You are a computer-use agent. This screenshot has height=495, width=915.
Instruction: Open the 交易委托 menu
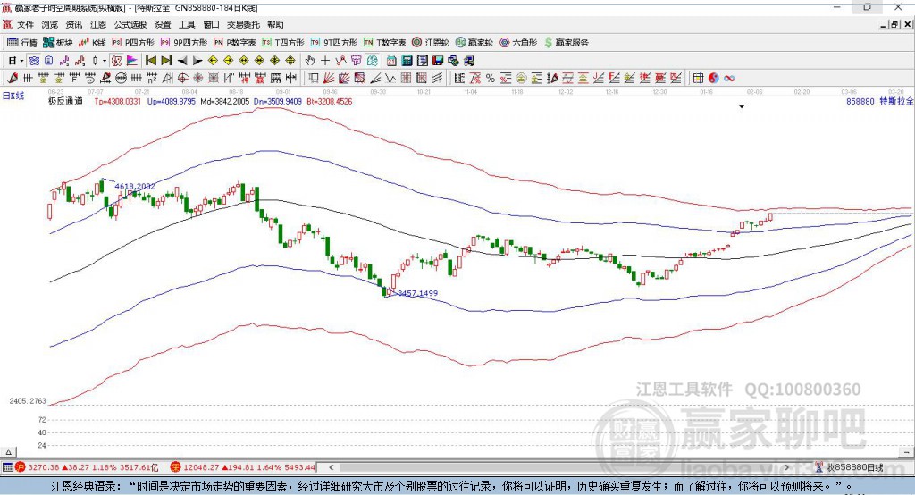pos(243,24)
